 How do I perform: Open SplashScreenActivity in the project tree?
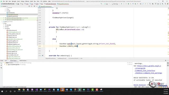coord(13,16)
